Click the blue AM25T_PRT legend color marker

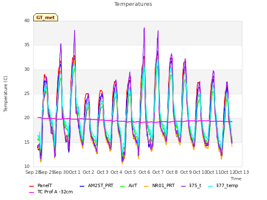click(82, 186)
